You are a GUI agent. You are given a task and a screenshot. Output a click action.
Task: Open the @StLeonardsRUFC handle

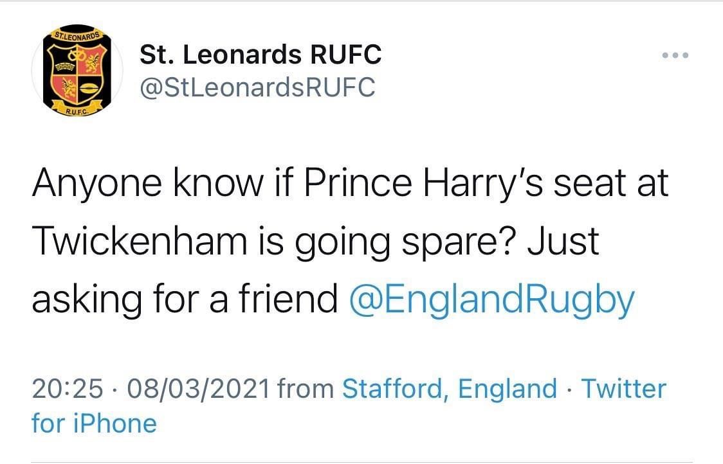point(257,87)
